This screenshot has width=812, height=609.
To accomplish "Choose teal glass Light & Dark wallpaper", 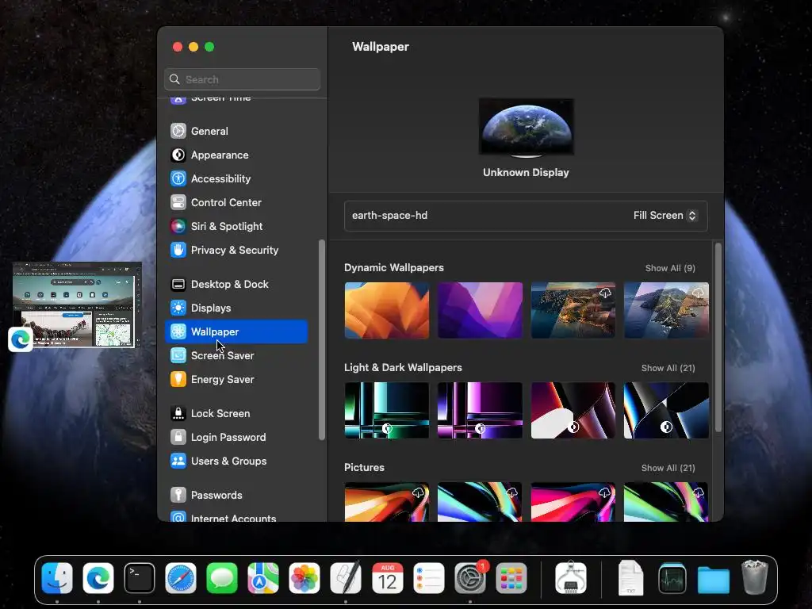I will [387, 410].
